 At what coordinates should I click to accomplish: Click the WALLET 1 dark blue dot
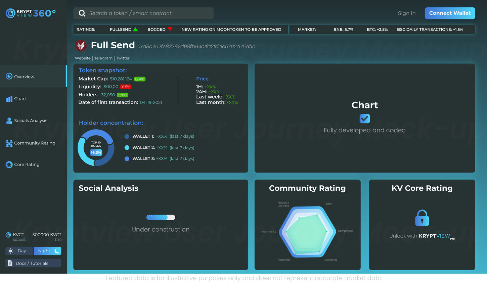point(127,137)
